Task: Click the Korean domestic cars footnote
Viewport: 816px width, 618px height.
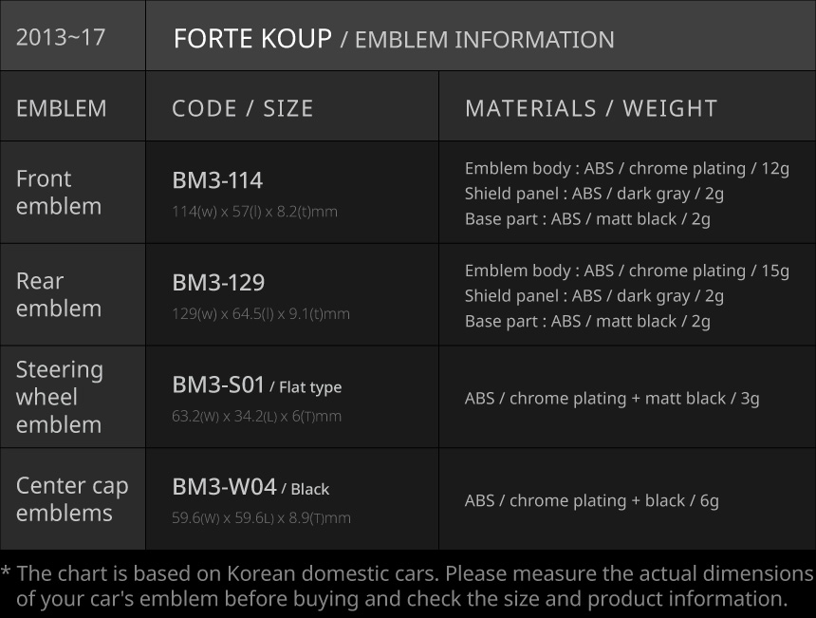Action: pyautogui.click(x=408, y=587)
